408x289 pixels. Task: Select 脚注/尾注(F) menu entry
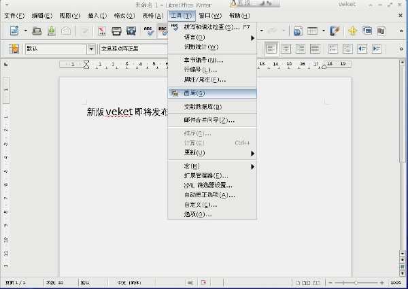click(212, 80)
